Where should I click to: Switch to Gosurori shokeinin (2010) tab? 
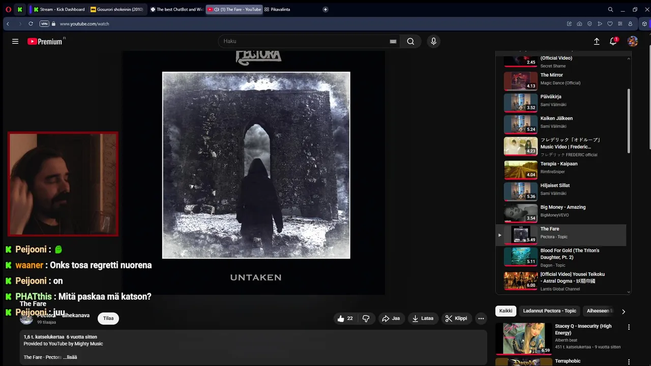(117, 9)
